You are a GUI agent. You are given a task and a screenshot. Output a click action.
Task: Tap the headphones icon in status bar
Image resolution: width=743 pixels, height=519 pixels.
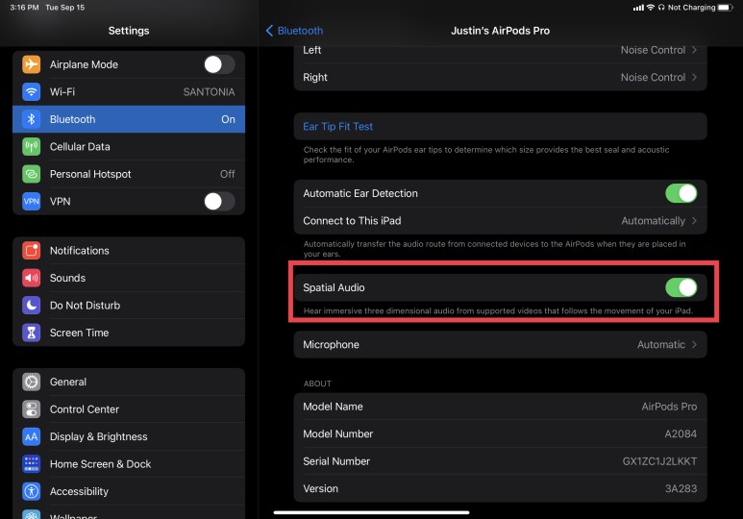click(x=661, y=8)
